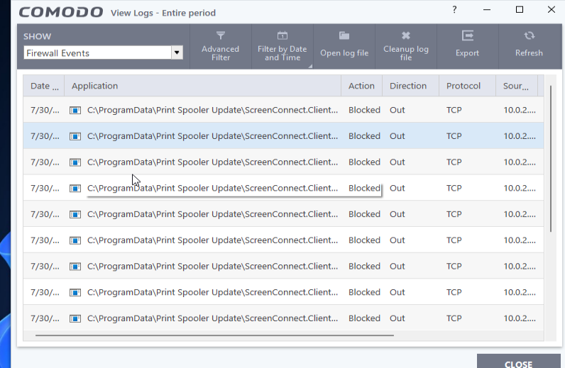Click the eighth row's application icon
The width and height of the screenshot is (565, 368).
click(x=75, y=292)
